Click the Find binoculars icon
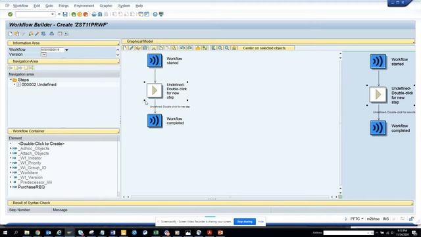 point(100,14)
